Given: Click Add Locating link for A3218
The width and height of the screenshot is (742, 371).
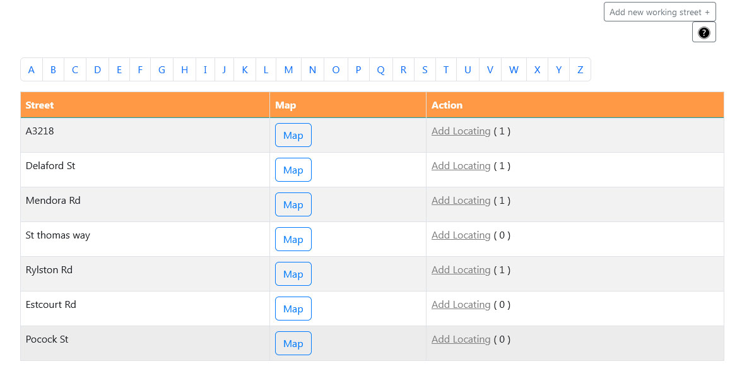Looking at the screenshot, I should (x=461, y=131).
